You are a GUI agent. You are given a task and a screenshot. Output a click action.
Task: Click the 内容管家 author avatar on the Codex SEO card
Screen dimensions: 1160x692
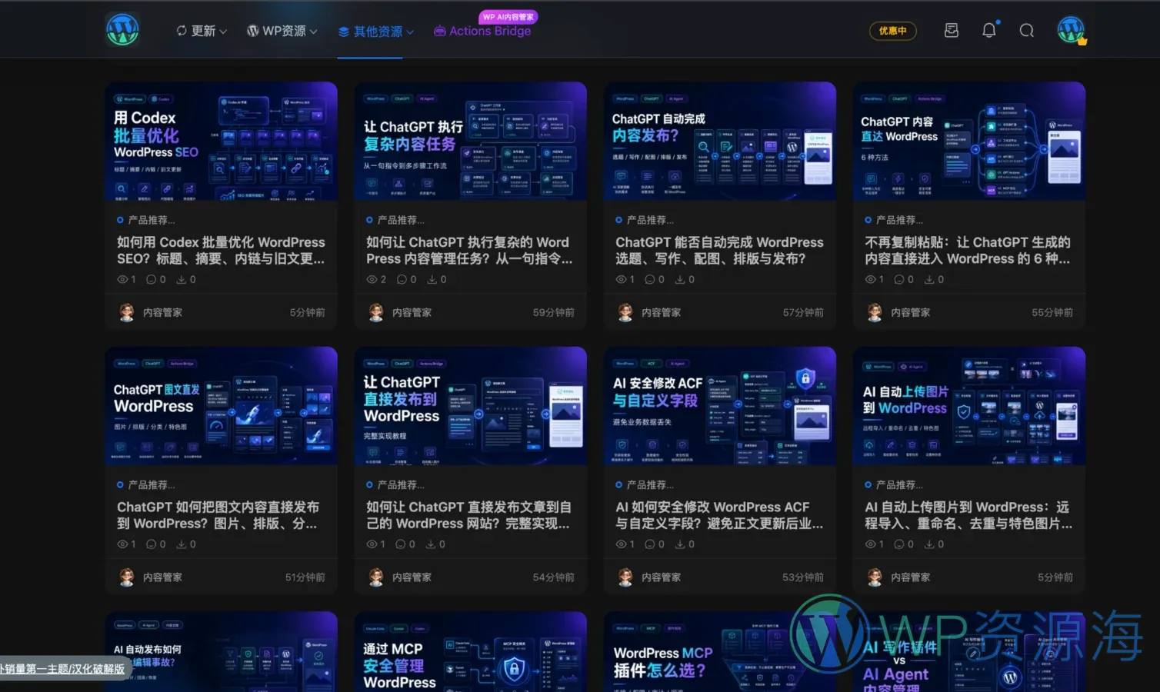coord(127,312)
